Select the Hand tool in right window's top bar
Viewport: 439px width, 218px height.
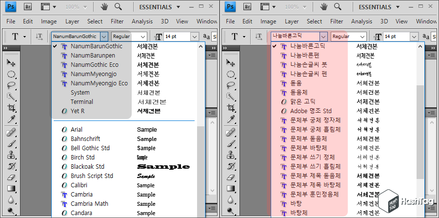[x=324, y=7]
